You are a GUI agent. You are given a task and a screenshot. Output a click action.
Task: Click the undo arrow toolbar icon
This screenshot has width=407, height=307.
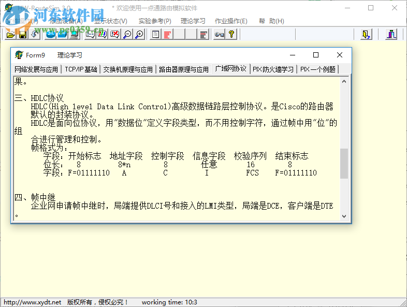click(x=35, y=35)
